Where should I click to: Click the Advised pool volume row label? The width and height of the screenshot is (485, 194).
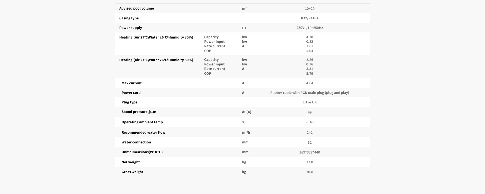[136, 8]
